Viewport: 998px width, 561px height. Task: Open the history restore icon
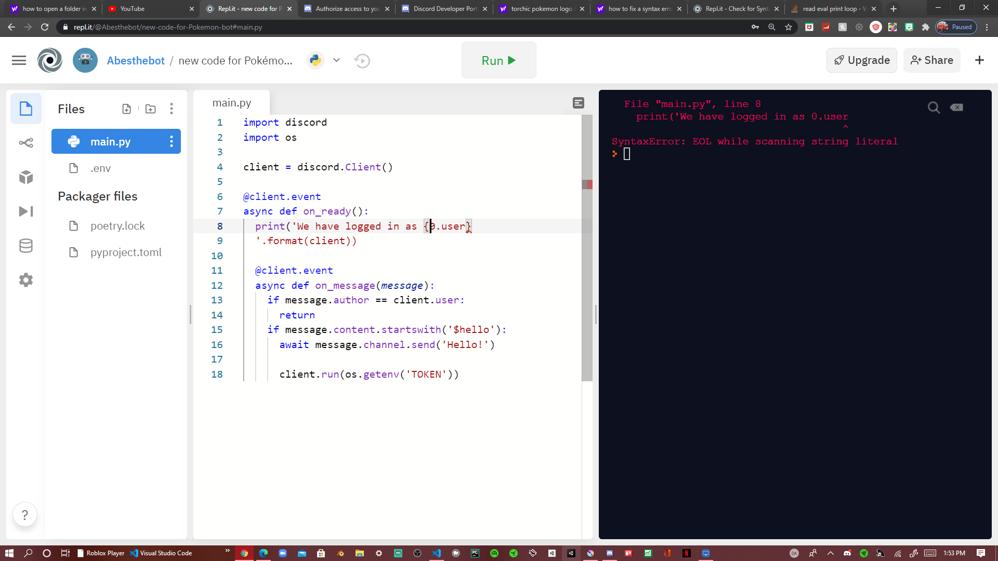pos(362,61)
